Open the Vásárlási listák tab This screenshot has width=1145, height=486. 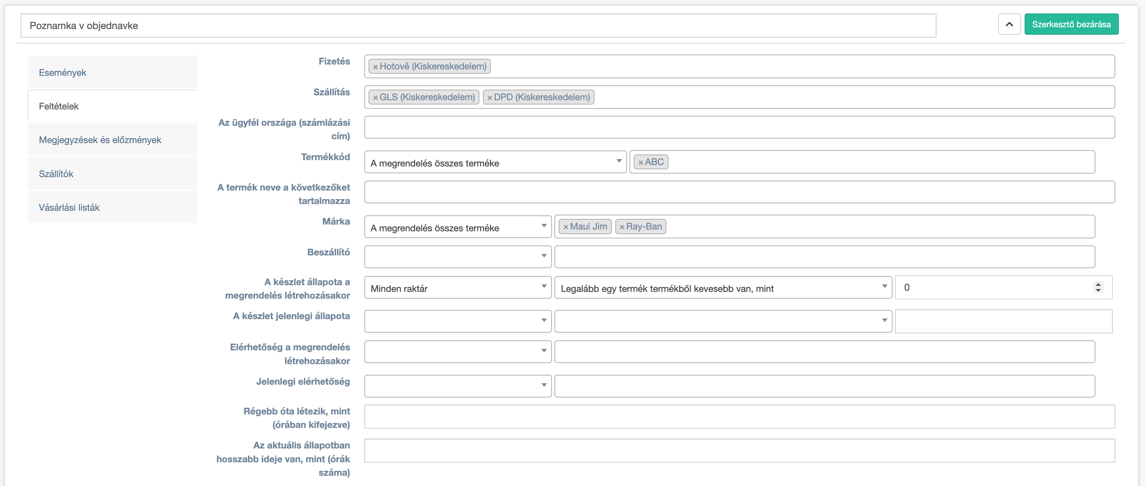pyautogui.click(x=112, y=207)
